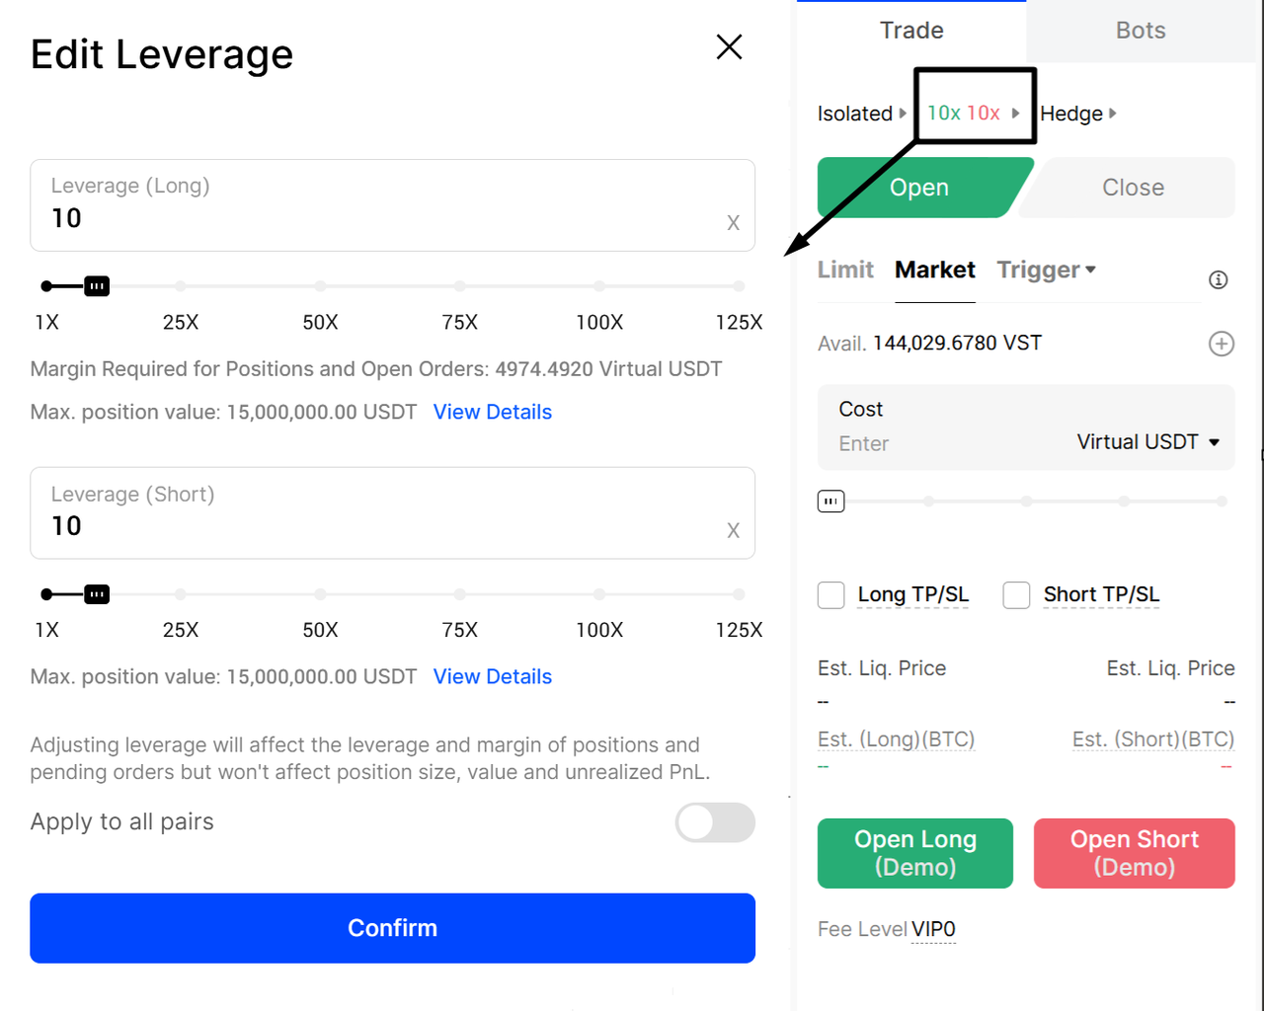Enable the Long TP/SL checkbox
This screenshot has height=1011, width=1264.
point(831,595)
